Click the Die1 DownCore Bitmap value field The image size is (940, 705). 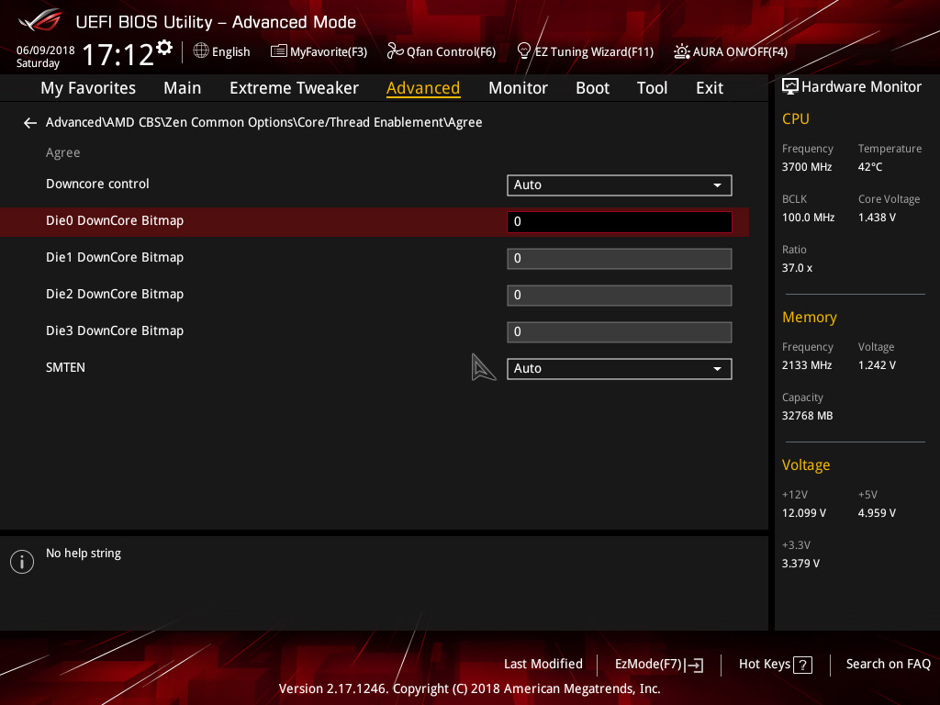(620, 259)
